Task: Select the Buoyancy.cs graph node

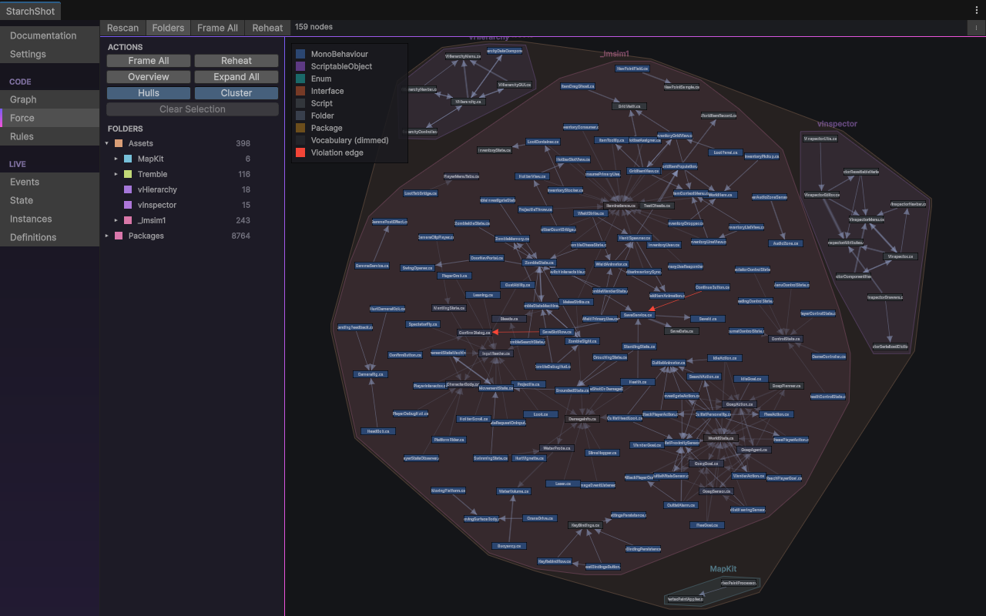Action: pos(509,546)
